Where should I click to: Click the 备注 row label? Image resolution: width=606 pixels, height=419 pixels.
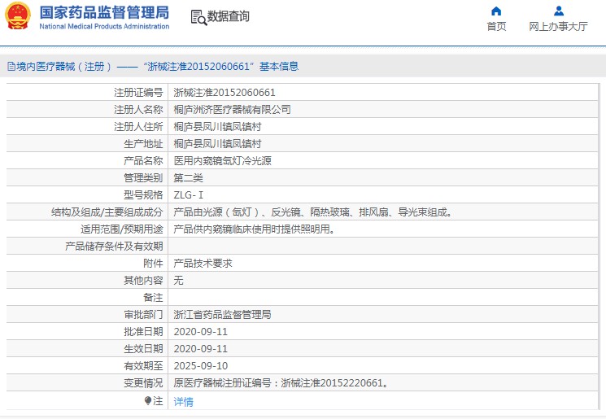[153, 297]
